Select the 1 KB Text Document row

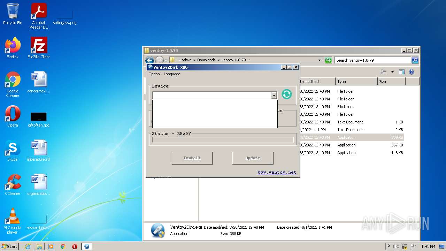(351, 122)
